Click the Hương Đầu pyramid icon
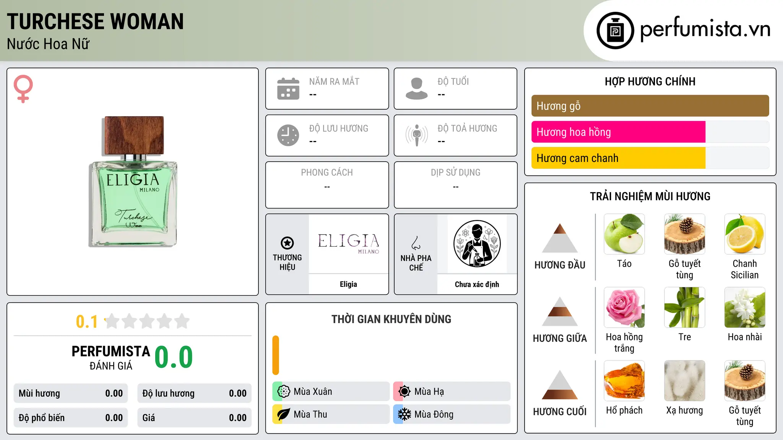The height and width of the screenshot is (440, 783). [560, 238]
